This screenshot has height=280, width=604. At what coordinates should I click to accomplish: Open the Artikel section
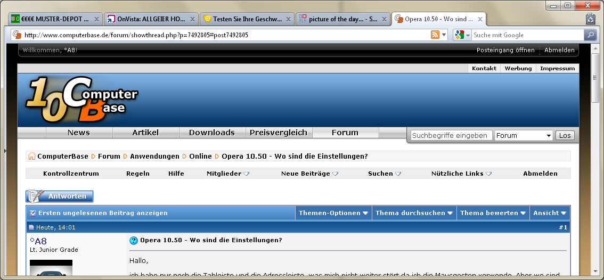pos(145,133)
